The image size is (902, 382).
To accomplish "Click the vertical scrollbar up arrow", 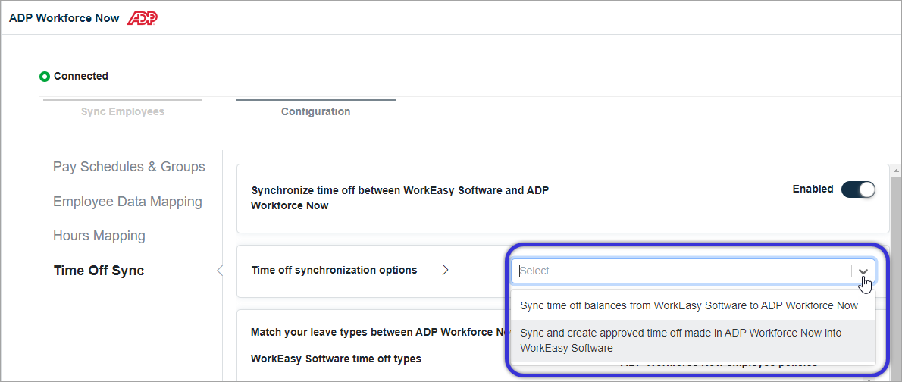I will coord(896,171).
